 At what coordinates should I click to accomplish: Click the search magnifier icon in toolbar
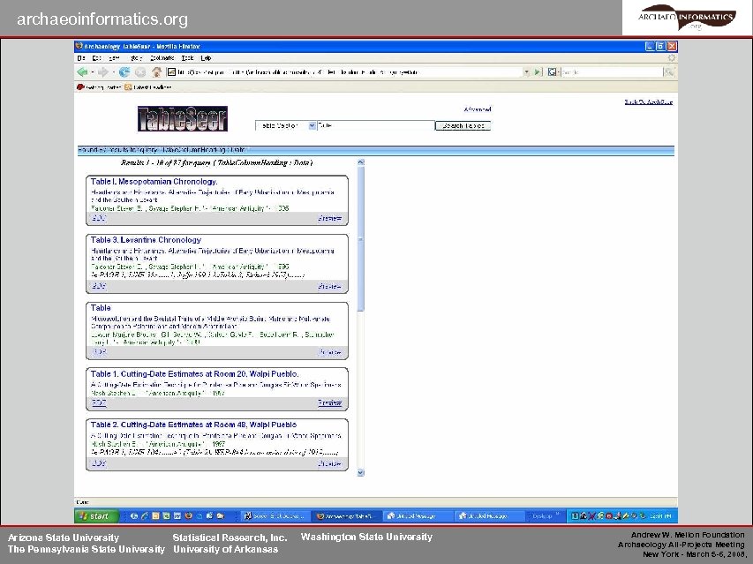(x=669, y=72)
